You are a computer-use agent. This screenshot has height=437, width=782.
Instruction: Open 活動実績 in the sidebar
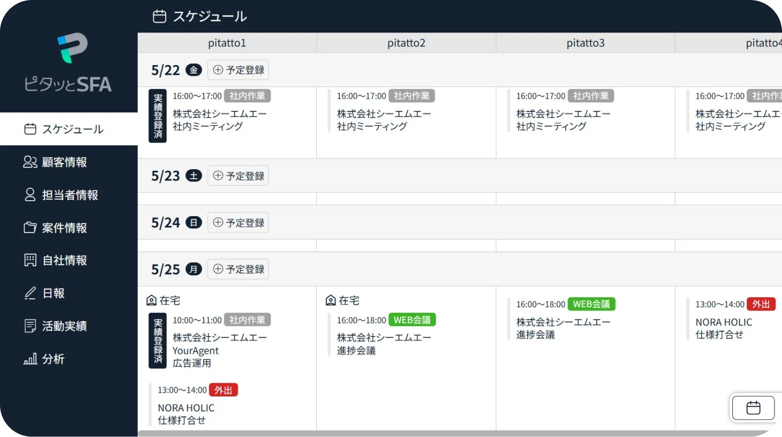[68, 326]
